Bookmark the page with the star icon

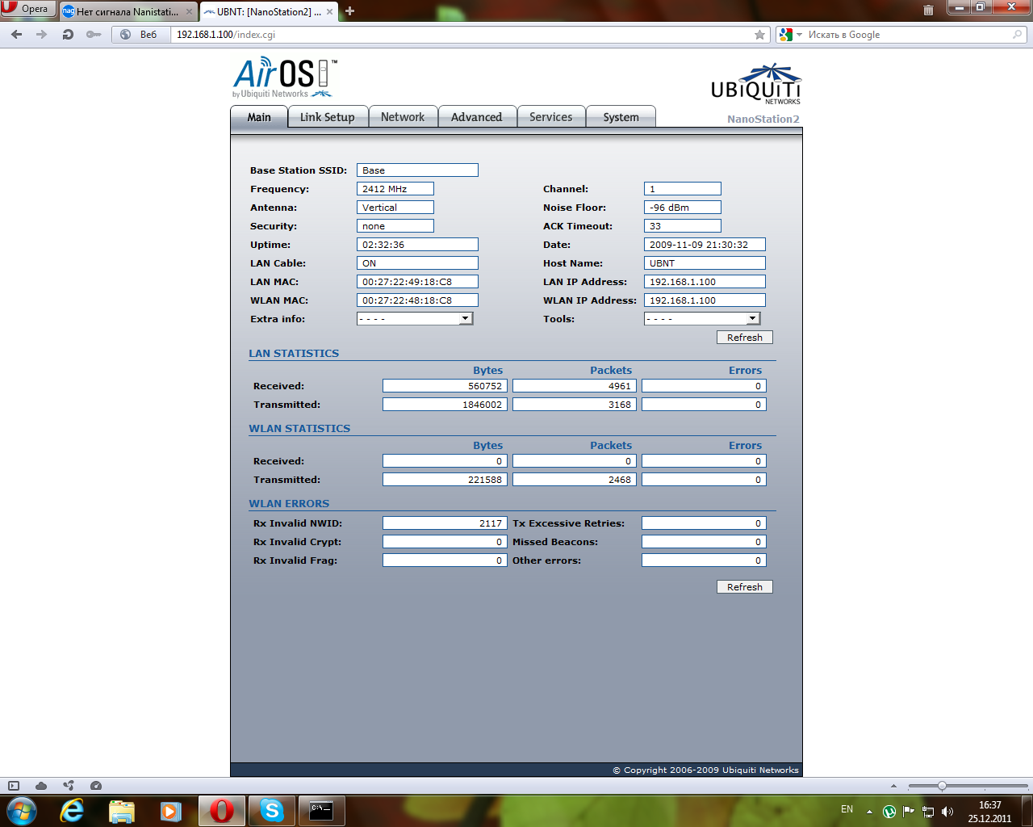coord(759,35)
